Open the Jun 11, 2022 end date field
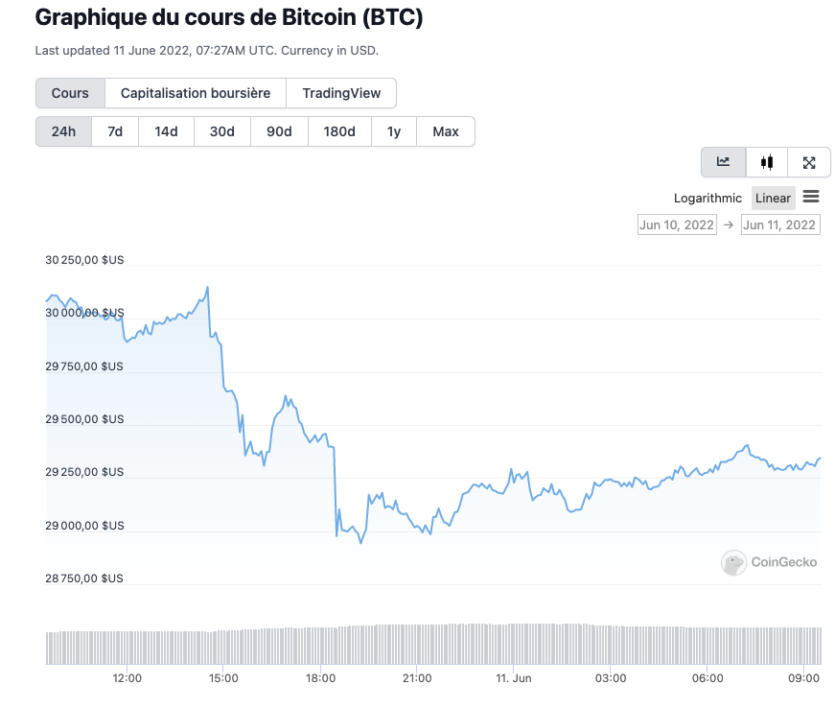The image size is (835, 708). coord(779,224)
